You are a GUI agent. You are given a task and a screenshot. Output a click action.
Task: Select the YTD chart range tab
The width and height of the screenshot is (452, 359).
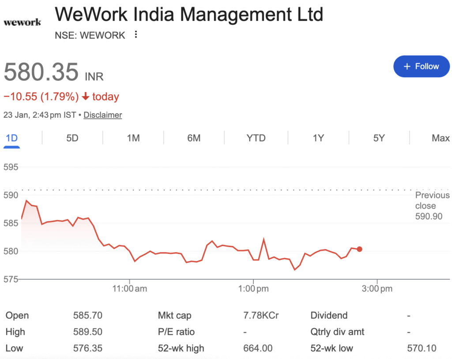pos(256,138)
